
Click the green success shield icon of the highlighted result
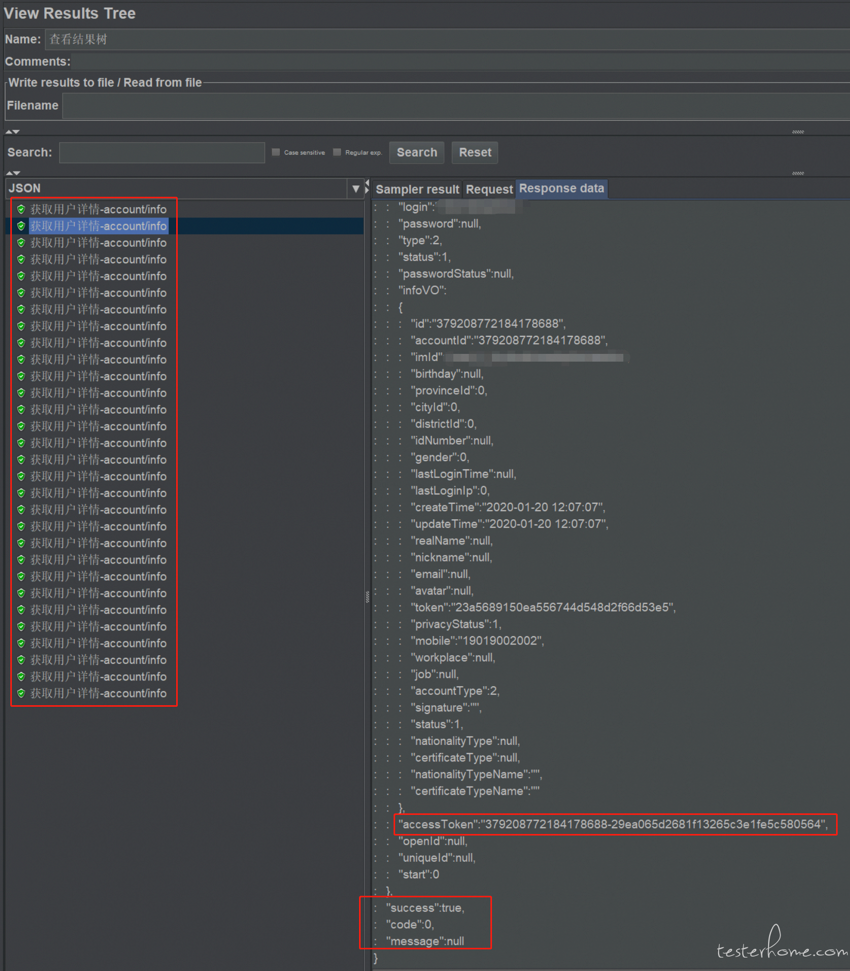21,226
